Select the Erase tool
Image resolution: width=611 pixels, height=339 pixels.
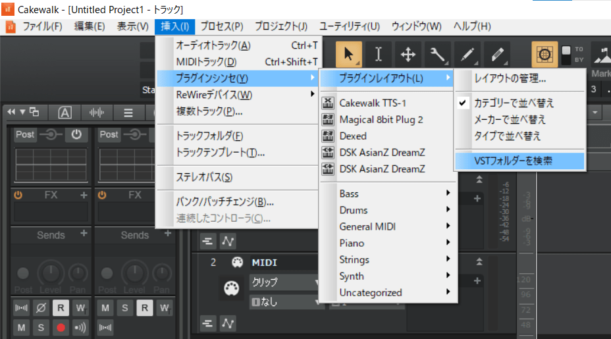click(497, 54)
